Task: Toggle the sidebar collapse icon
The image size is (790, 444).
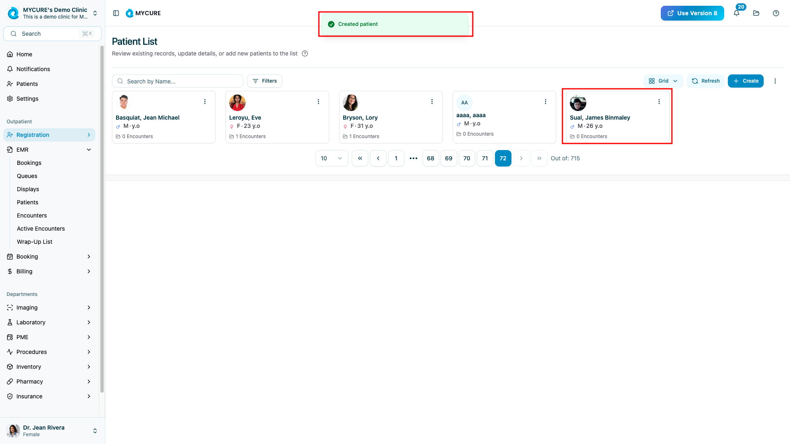Action: [x=116, y=13]
